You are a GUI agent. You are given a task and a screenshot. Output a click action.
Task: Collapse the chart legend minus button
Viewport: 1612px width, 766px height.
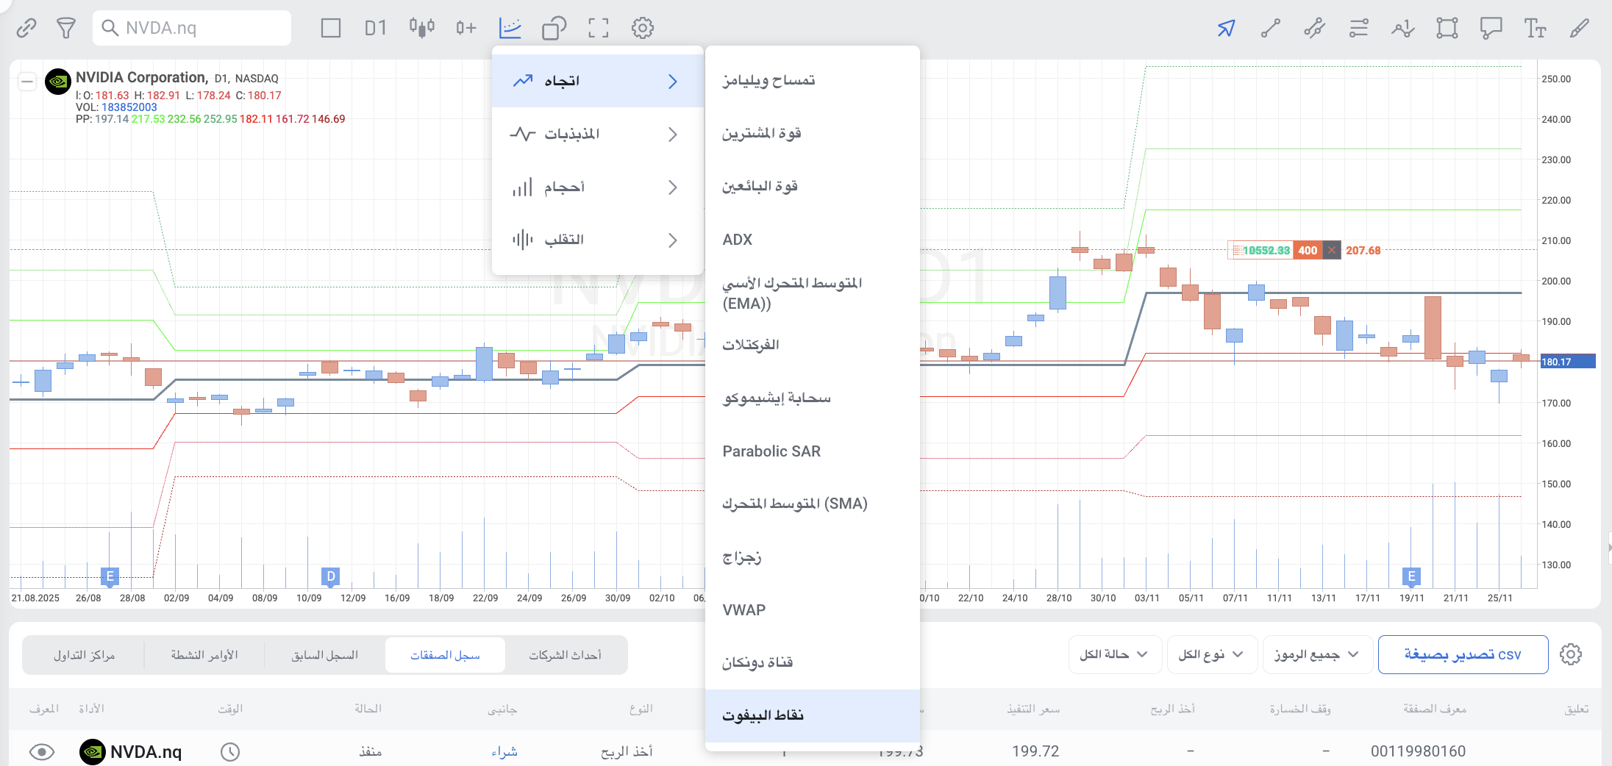click(x=27, y=81)
